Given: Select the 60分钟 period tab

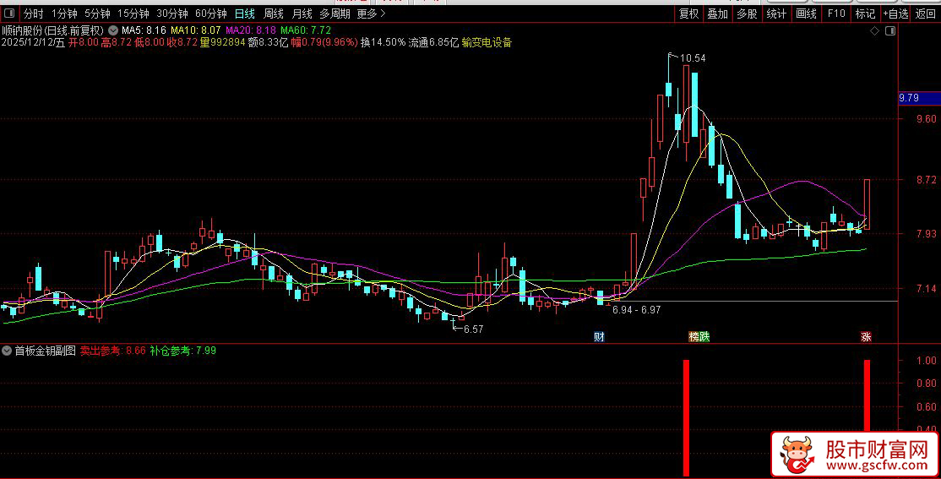Looking at the screenshot, I should pos(211,14).
